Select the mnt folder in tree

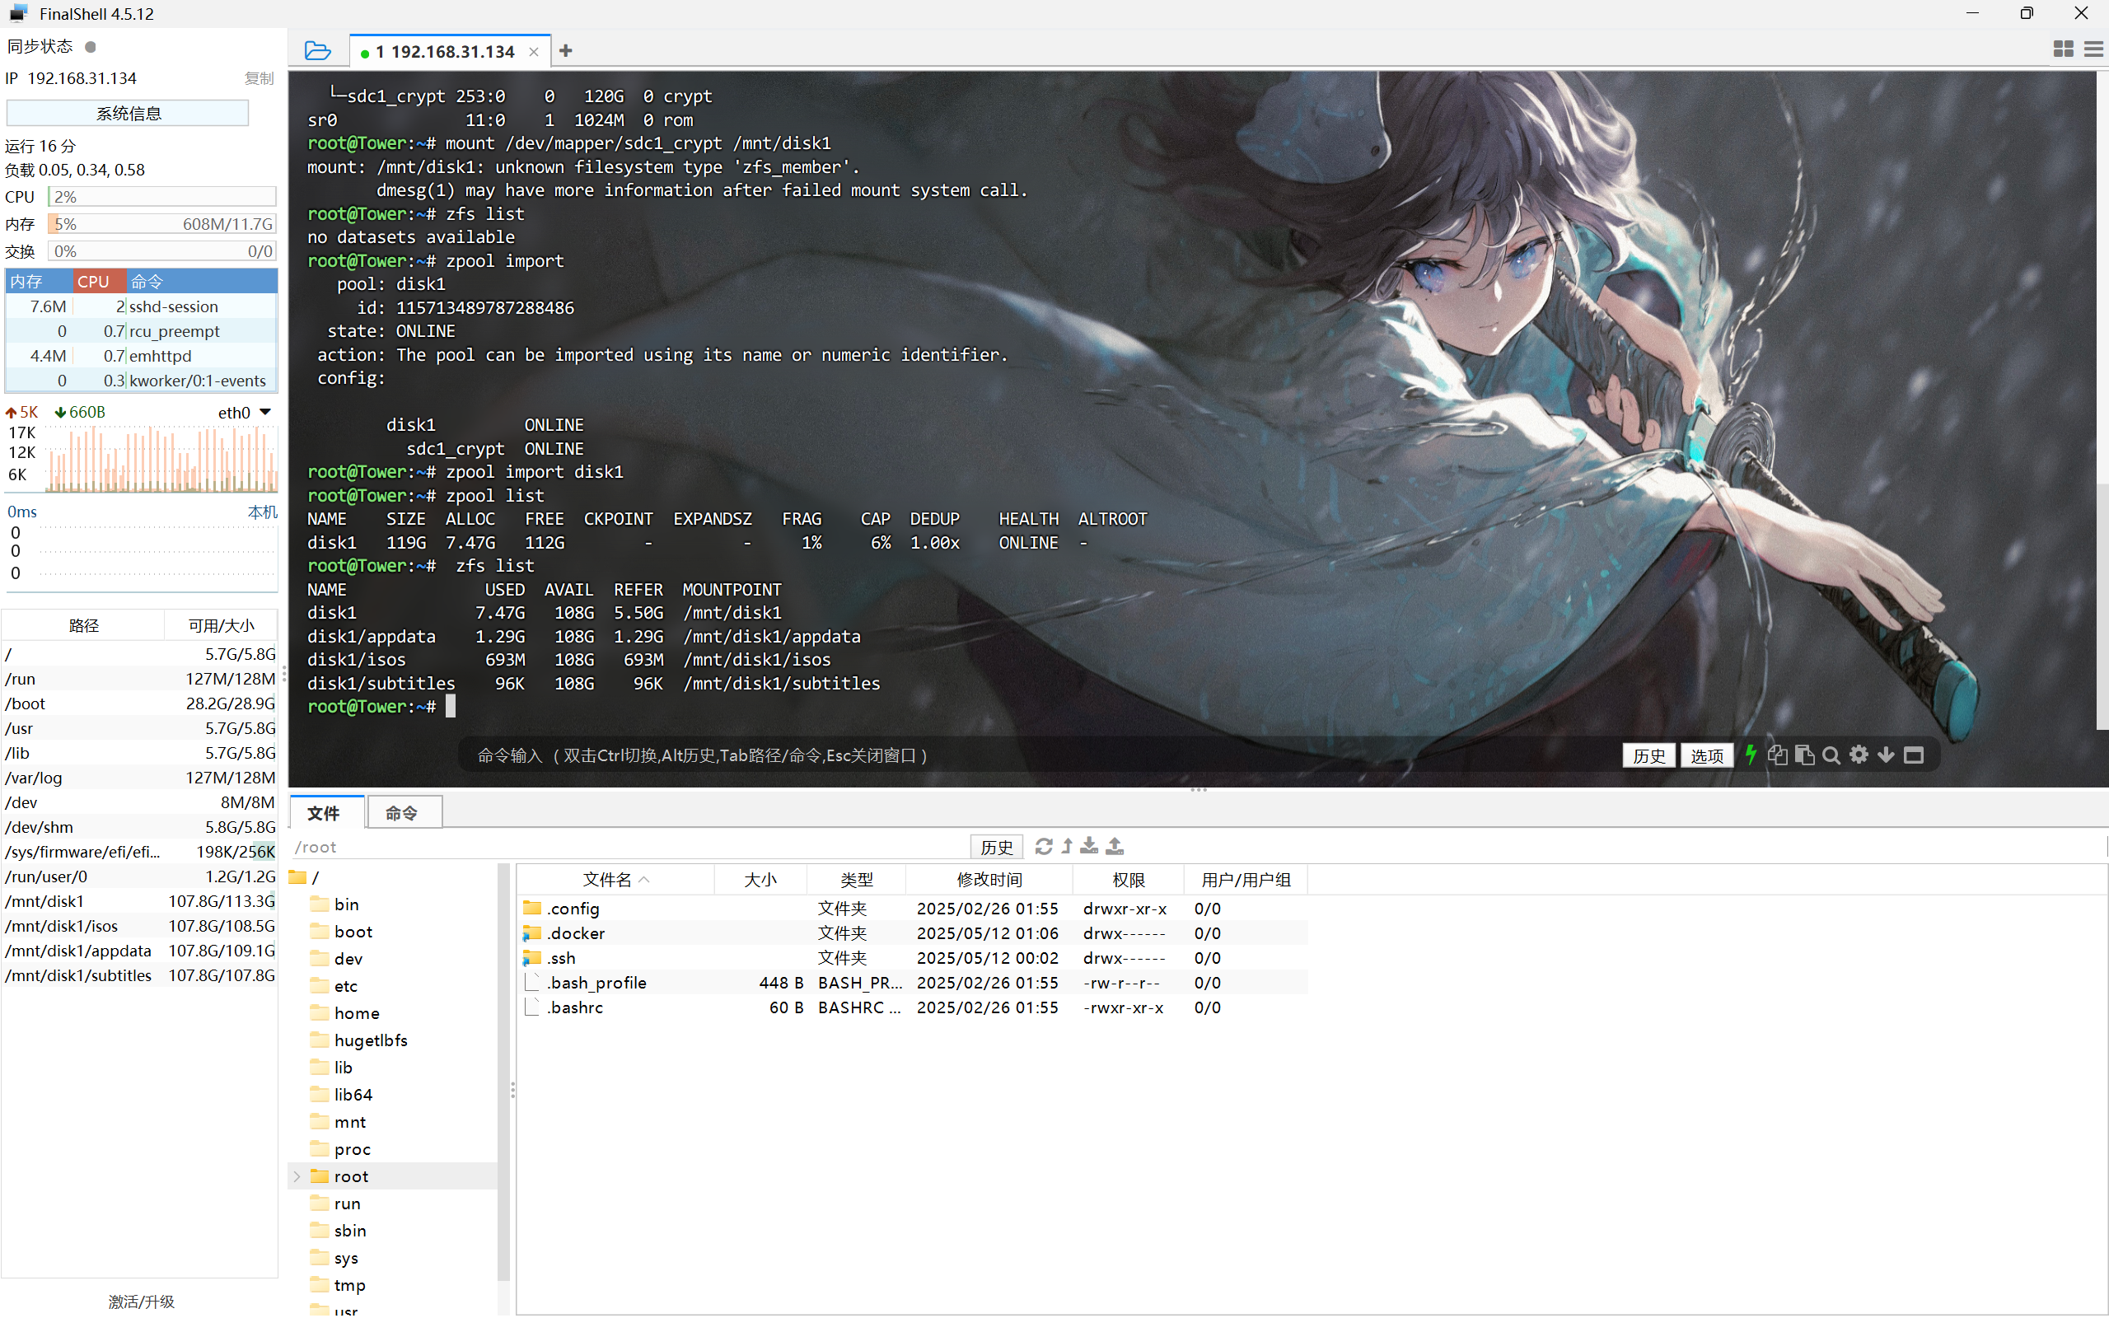coord(349,1121)
